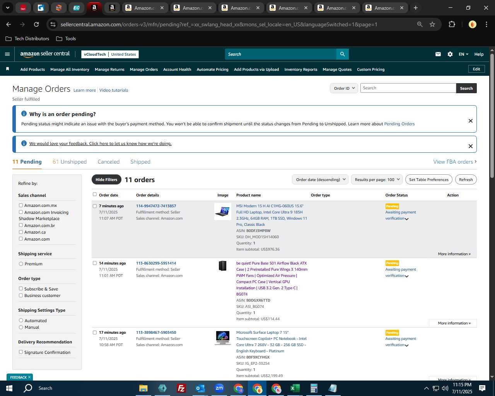Open the Results per page dropdown
This screenshot has width=495, height=396.
pos(377,179)
